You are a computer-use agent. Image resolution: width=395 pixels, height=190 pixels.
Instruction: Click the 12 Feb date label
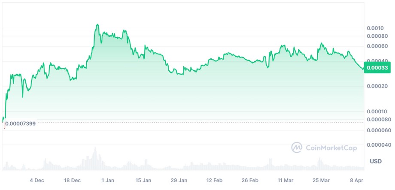[x=214, y=180]
